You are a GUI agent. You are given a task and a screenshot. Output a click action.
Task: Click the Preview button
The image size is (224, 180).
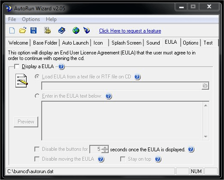click(x=26, y=122)
